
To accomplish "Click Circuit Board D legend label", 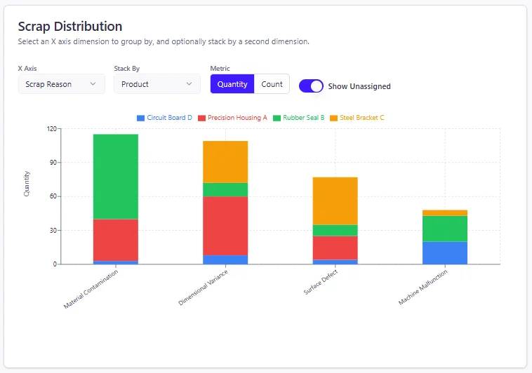I will click(169, 118).
